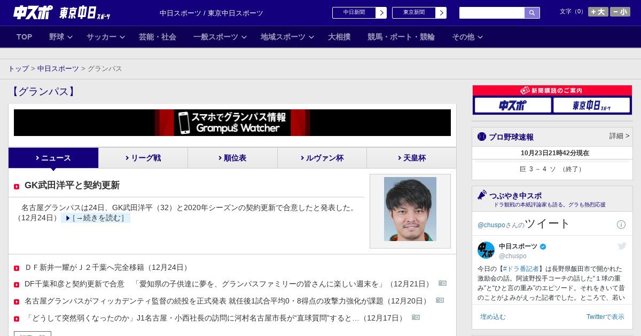Click 埋め込む embed link
The width and height of the screenshot is (641, 336).
point(493,317)
